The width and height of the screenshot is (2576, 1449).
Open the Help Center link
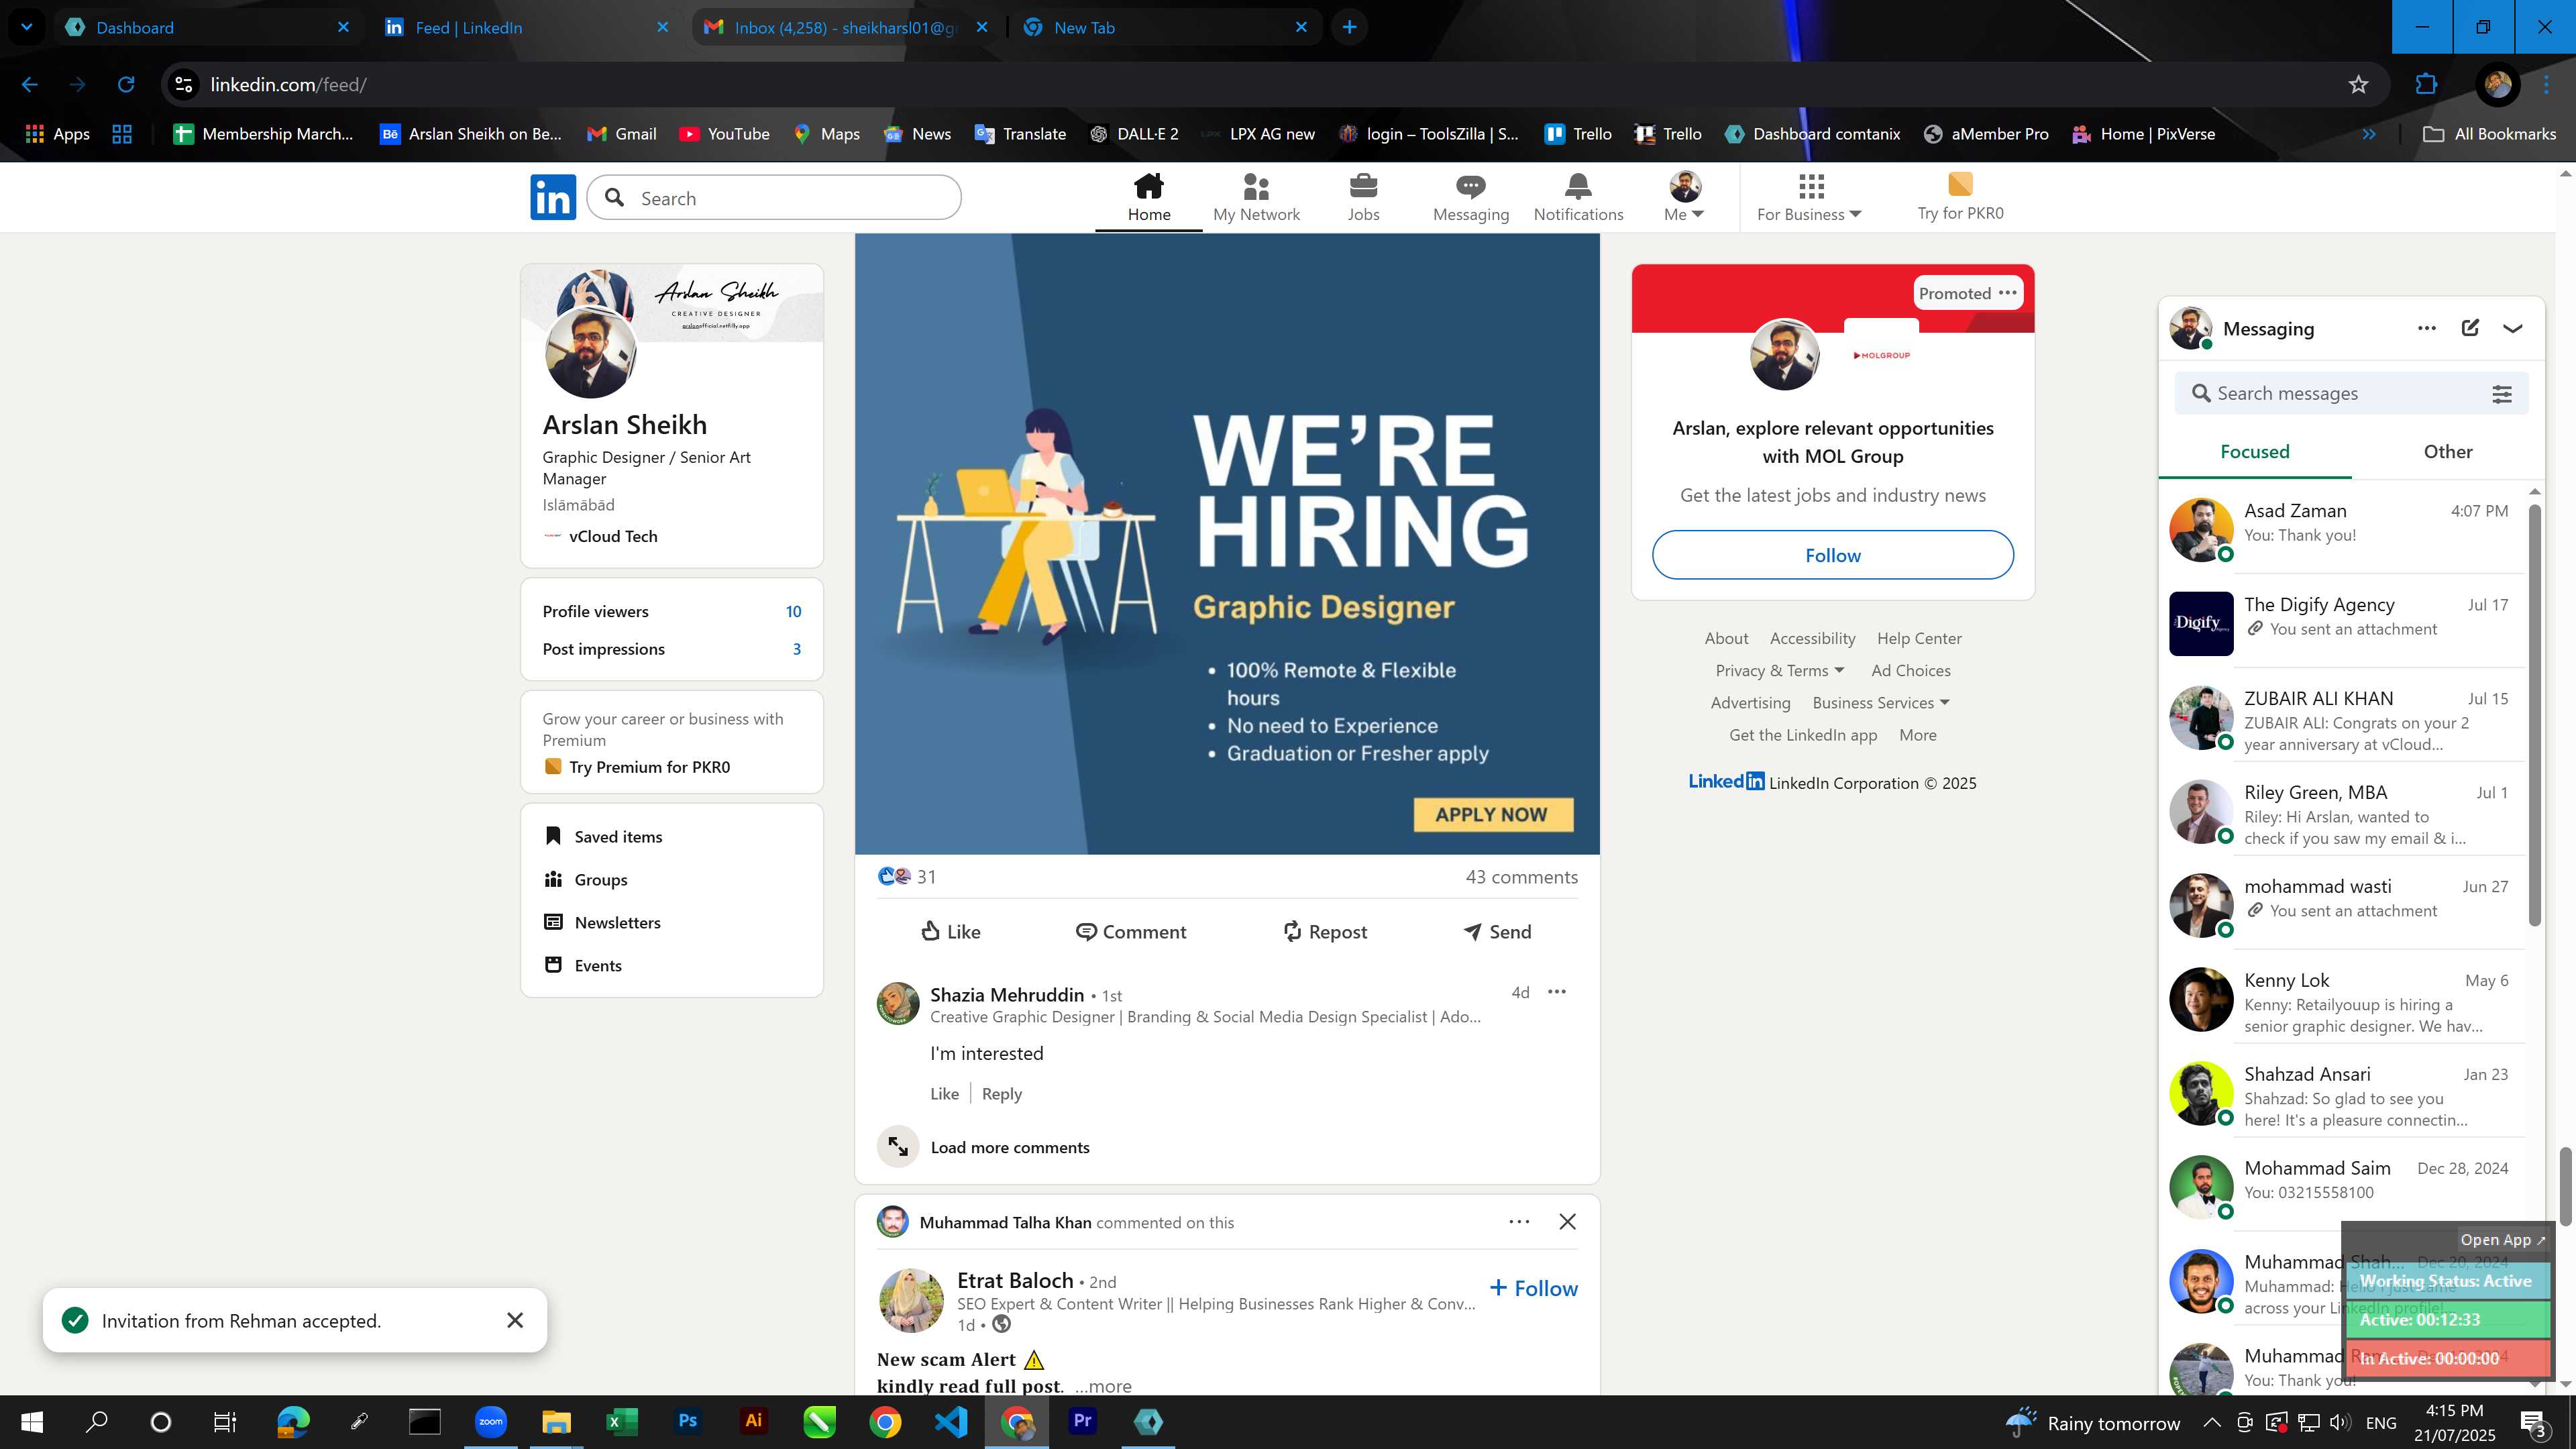(x=1918, y=638)
